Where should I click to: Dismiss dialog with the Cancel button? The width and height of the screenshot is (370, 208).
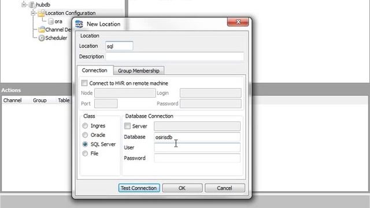225,188
